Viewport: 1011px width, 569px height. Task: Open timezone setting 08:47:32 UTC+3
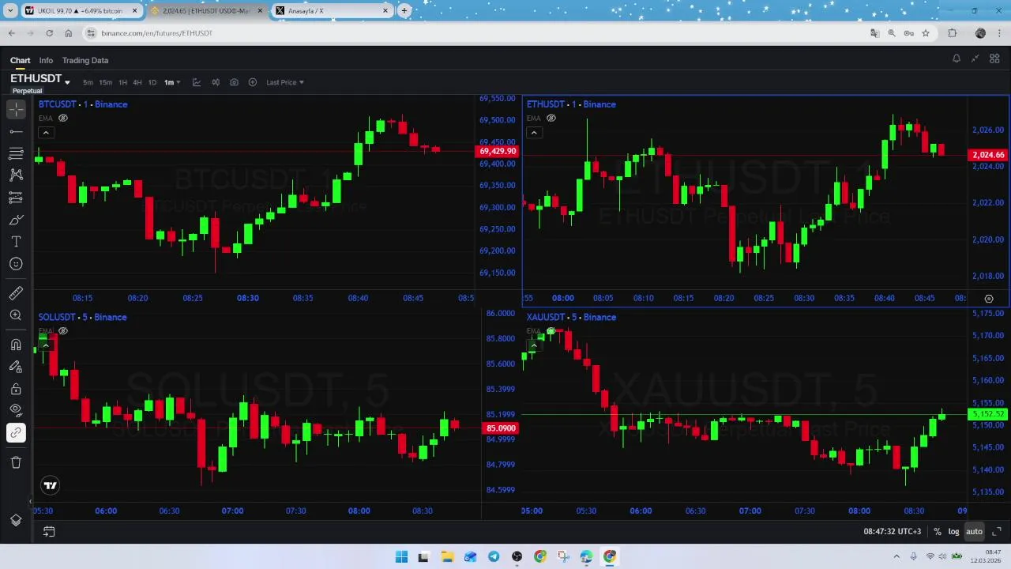(892, 532)
